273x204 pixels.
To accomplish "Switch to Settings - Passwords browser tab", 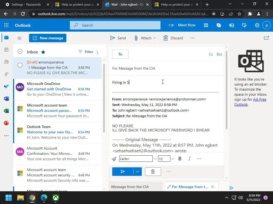I will 26,5.
